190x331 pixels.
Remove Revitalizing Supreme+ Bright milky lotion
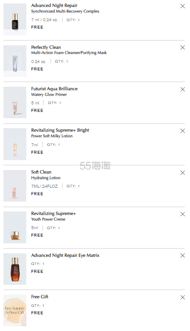(x=183, y=131)
